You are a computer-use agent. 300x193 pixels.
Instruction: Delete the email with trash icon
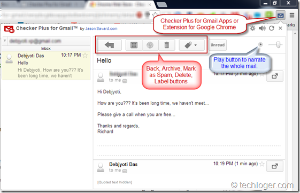coord(167,45)
